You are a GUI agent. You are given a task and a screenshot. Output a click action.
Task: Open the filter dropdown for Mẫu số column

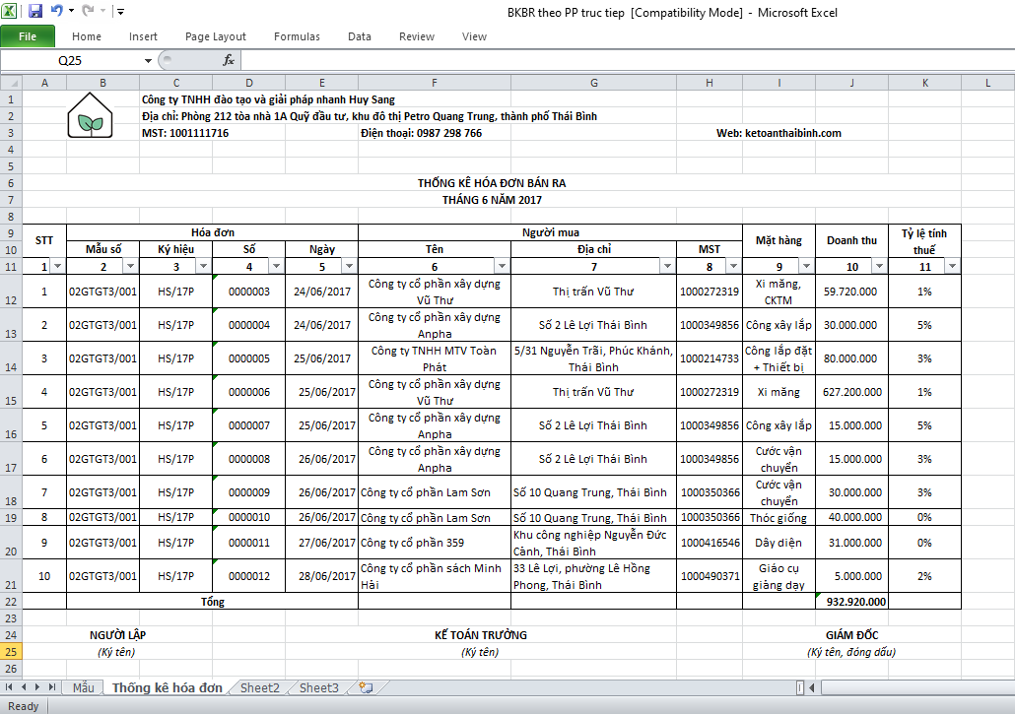(x=131, y=267)
